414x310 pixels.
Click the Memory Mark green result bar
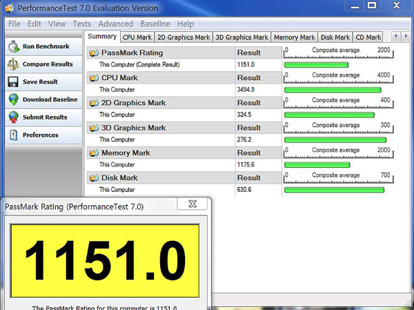pos(317,165)
